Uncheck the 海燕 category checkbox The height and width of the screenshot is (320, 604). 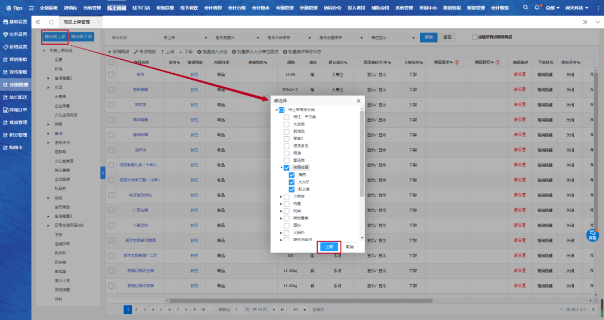pyautogui.click(x=292, y=175)
